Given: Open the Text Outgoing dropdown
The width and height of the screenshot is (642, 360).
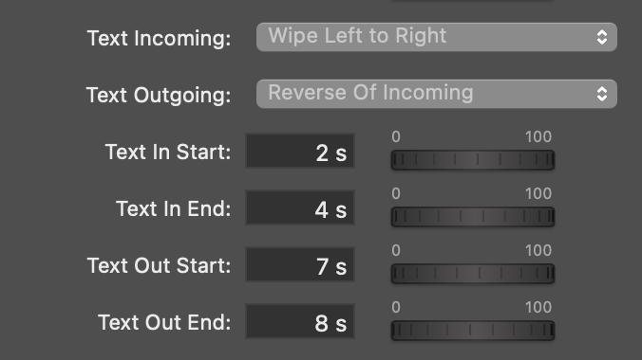Looking at the screenshot, I should [x=437, y=94].
